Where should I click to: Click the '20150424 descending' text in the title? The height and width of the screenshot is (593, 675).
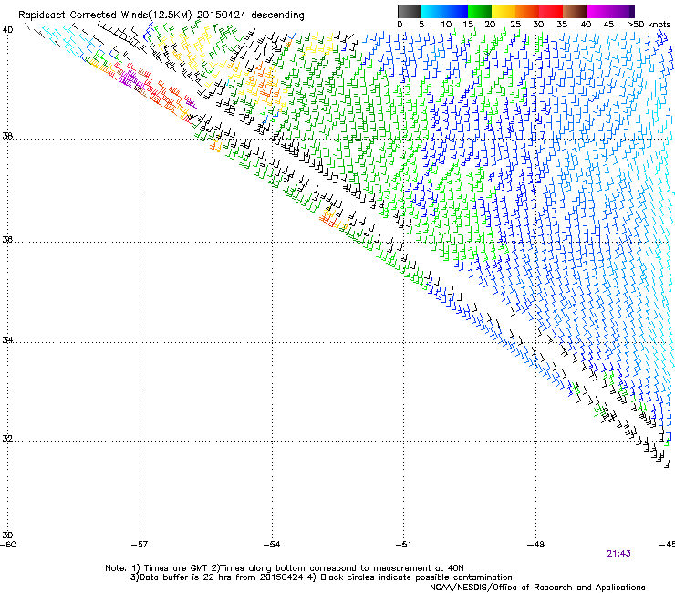(x=251, y=15)
